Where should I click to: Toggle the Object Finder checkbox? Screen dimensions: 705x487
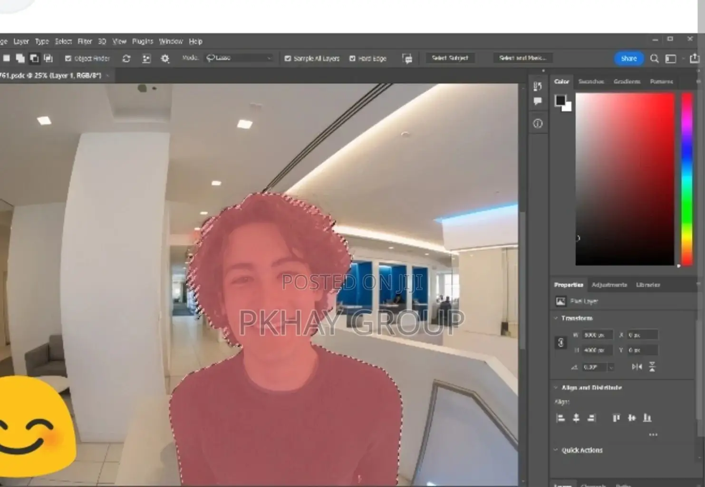tap(68, 58)
